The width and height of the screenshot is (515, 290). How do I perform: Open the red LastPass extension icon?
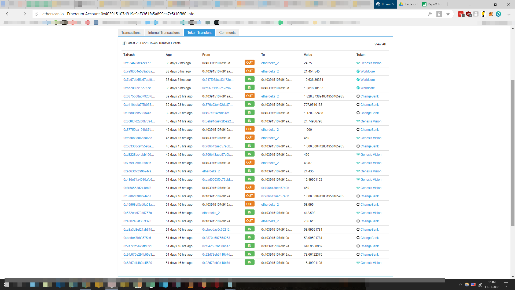point(461,14)
